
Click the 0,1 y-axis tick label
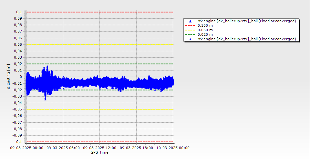click(19, 12)
